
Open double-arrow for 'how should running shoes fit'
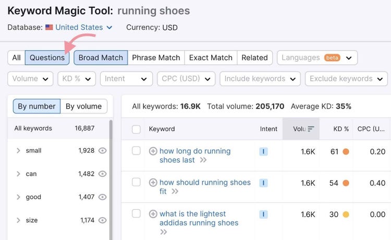pyautogui.click(x=175, y=191)
